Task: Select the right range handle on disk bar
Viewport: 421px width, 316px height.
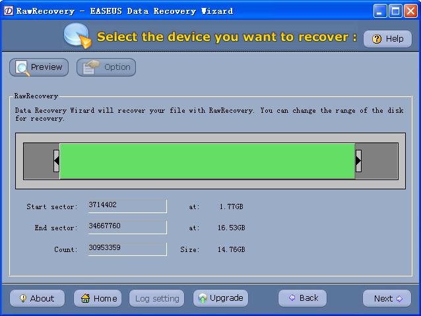Action: 358,161
